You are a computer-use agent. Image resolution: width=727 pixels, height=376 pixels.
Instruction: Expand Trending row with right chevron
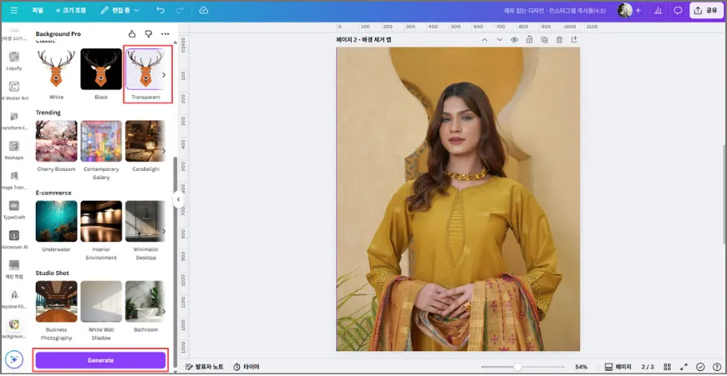(x=164, y=151)
